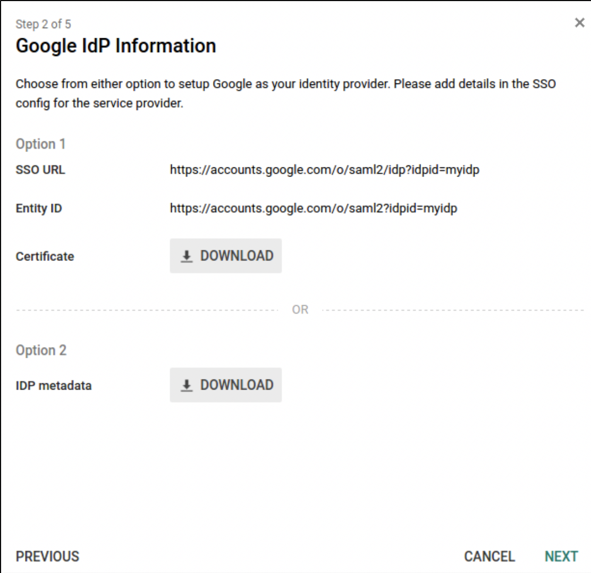Viewport: 591px width, 573px height.
Task: Click the Option 2 section label
Action: pyautogui.click(x=41, y=350)
